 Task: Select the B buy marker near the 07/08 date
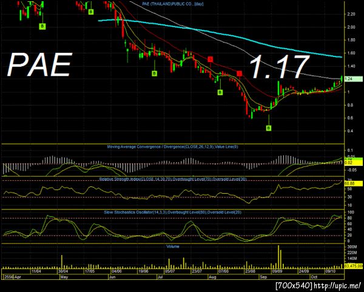[220, 92]
